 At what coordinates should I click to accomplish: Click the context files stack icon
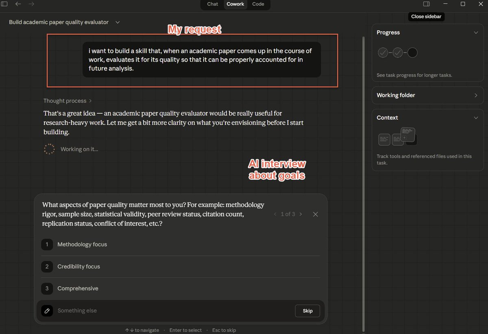397,137
